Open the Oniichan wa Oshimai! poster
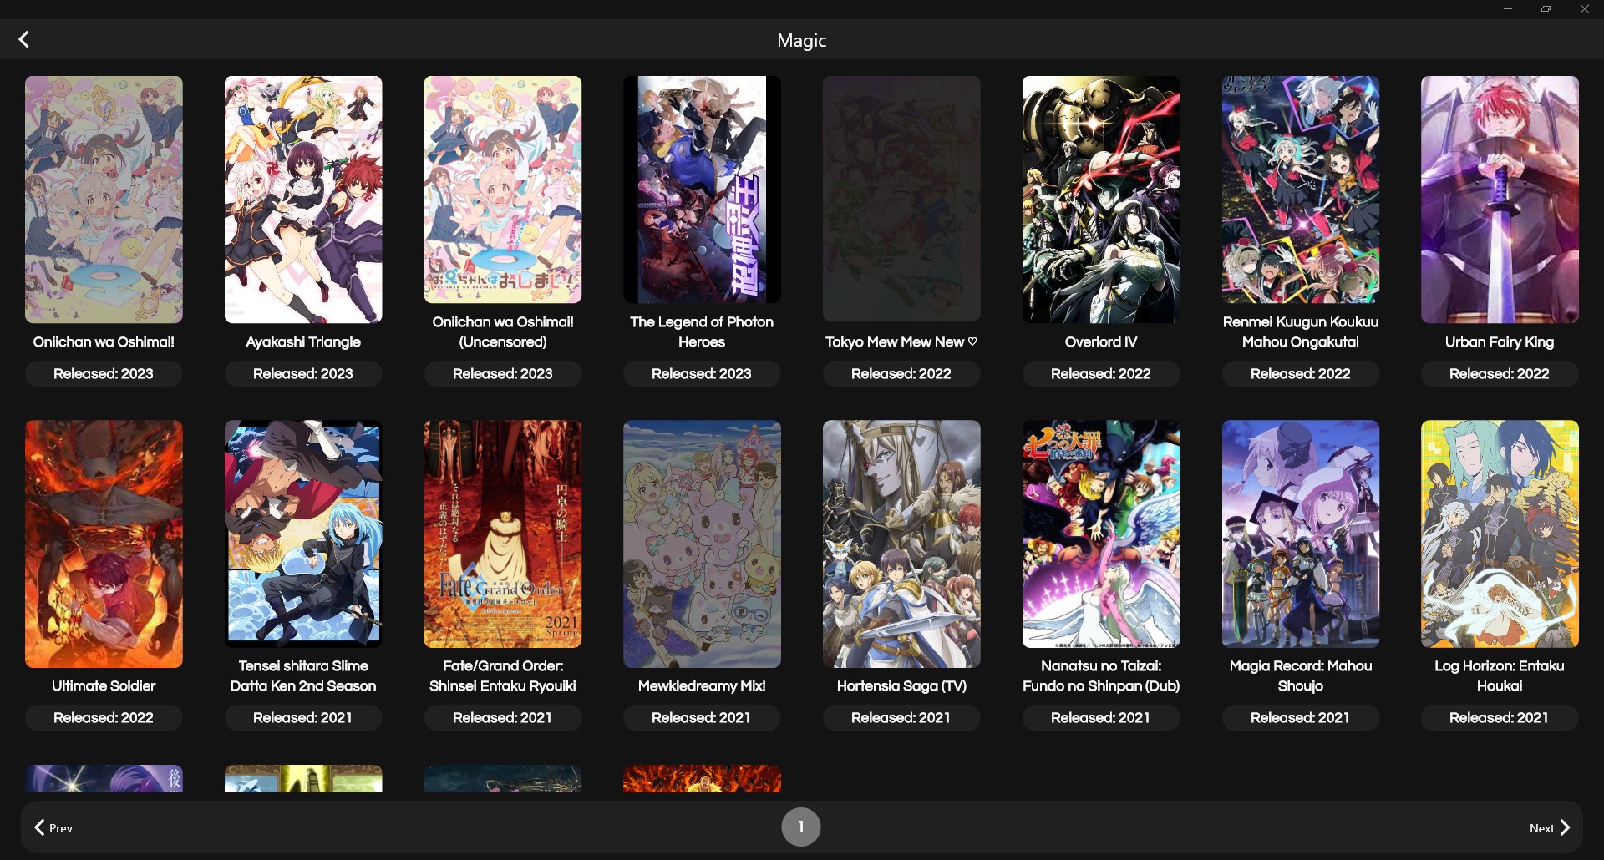 click(104, 200)
